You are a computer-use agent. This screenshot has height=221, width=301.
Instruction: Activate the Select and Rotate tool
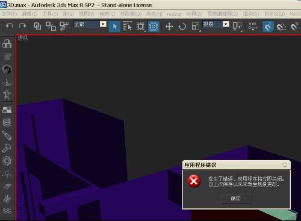pyautogui.click(x=182, y=26)
